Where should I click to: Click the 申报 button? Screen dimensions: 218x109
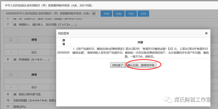[x=106, y=14]
